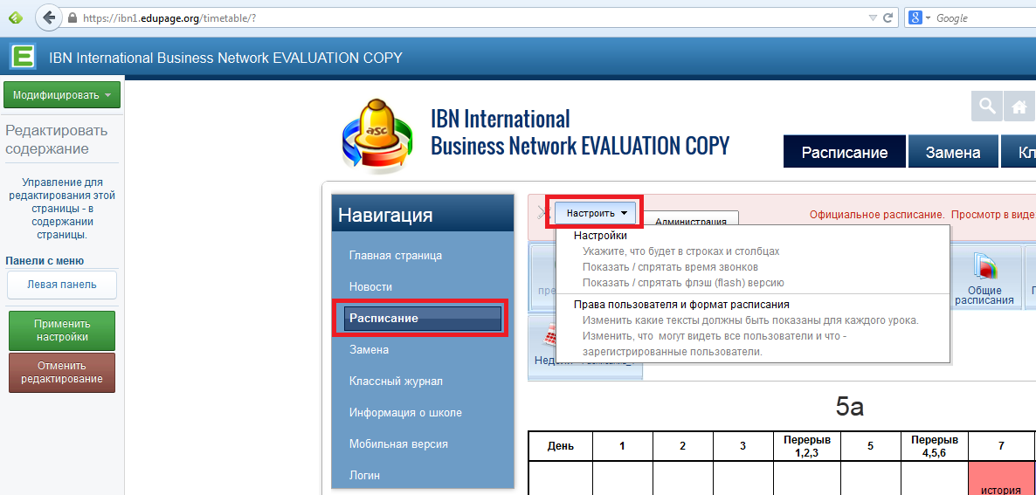Click lesson column header 7
This screenshot has height=495, width=1036.
[x=1000, y=446]
